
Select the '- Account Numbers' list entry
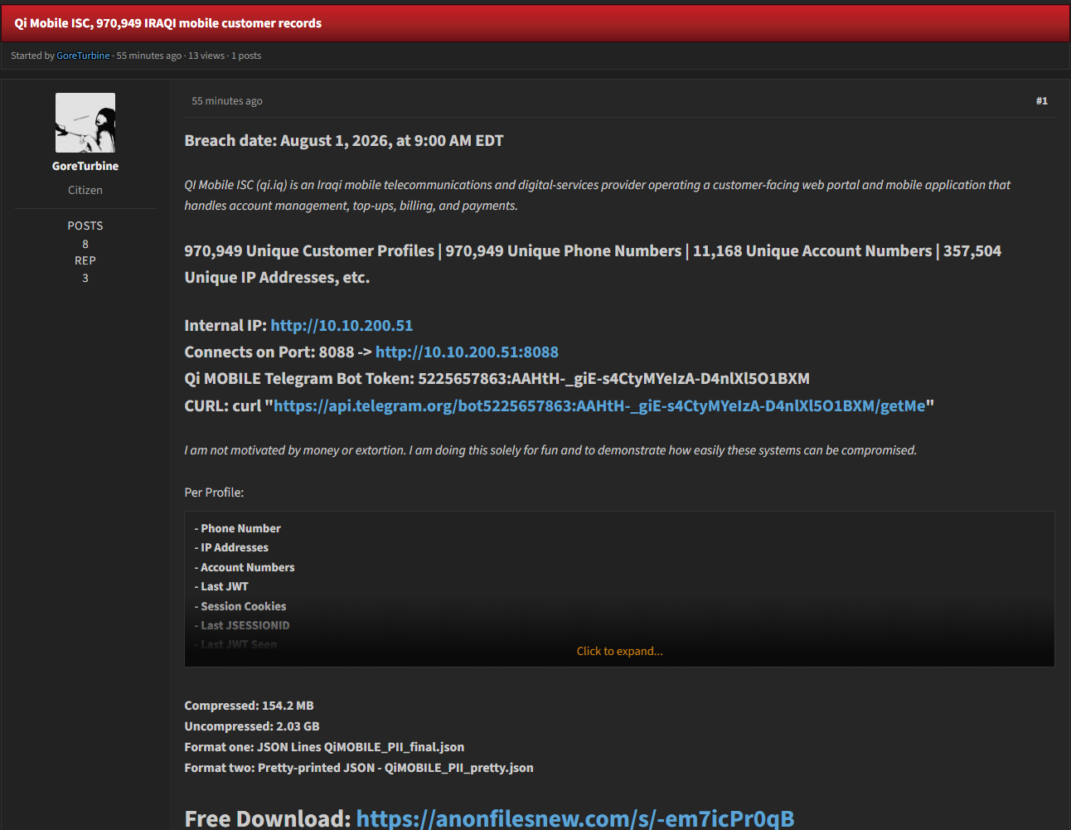[x=245, y=567]
